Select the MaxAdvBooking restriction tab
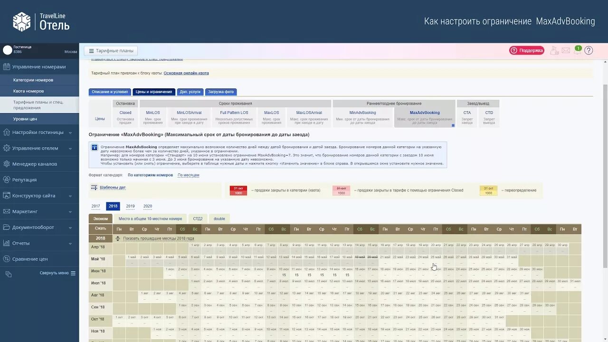 [x=425, y=117]
